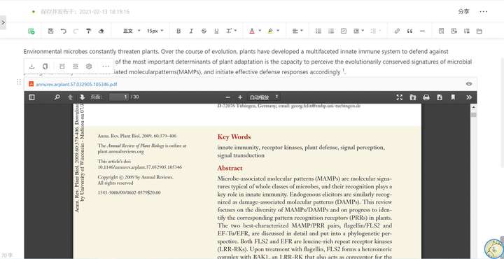Image resolution: width=504 pixels, height=259 pixels.
Task: Activate the format painter tool
Action: pyautogui.click(x=88, y=31)
